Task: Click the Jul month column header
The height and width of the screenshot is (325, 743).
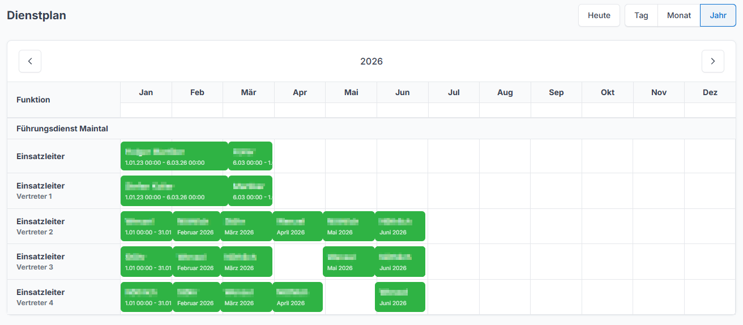Action: (x=454, y=92)
